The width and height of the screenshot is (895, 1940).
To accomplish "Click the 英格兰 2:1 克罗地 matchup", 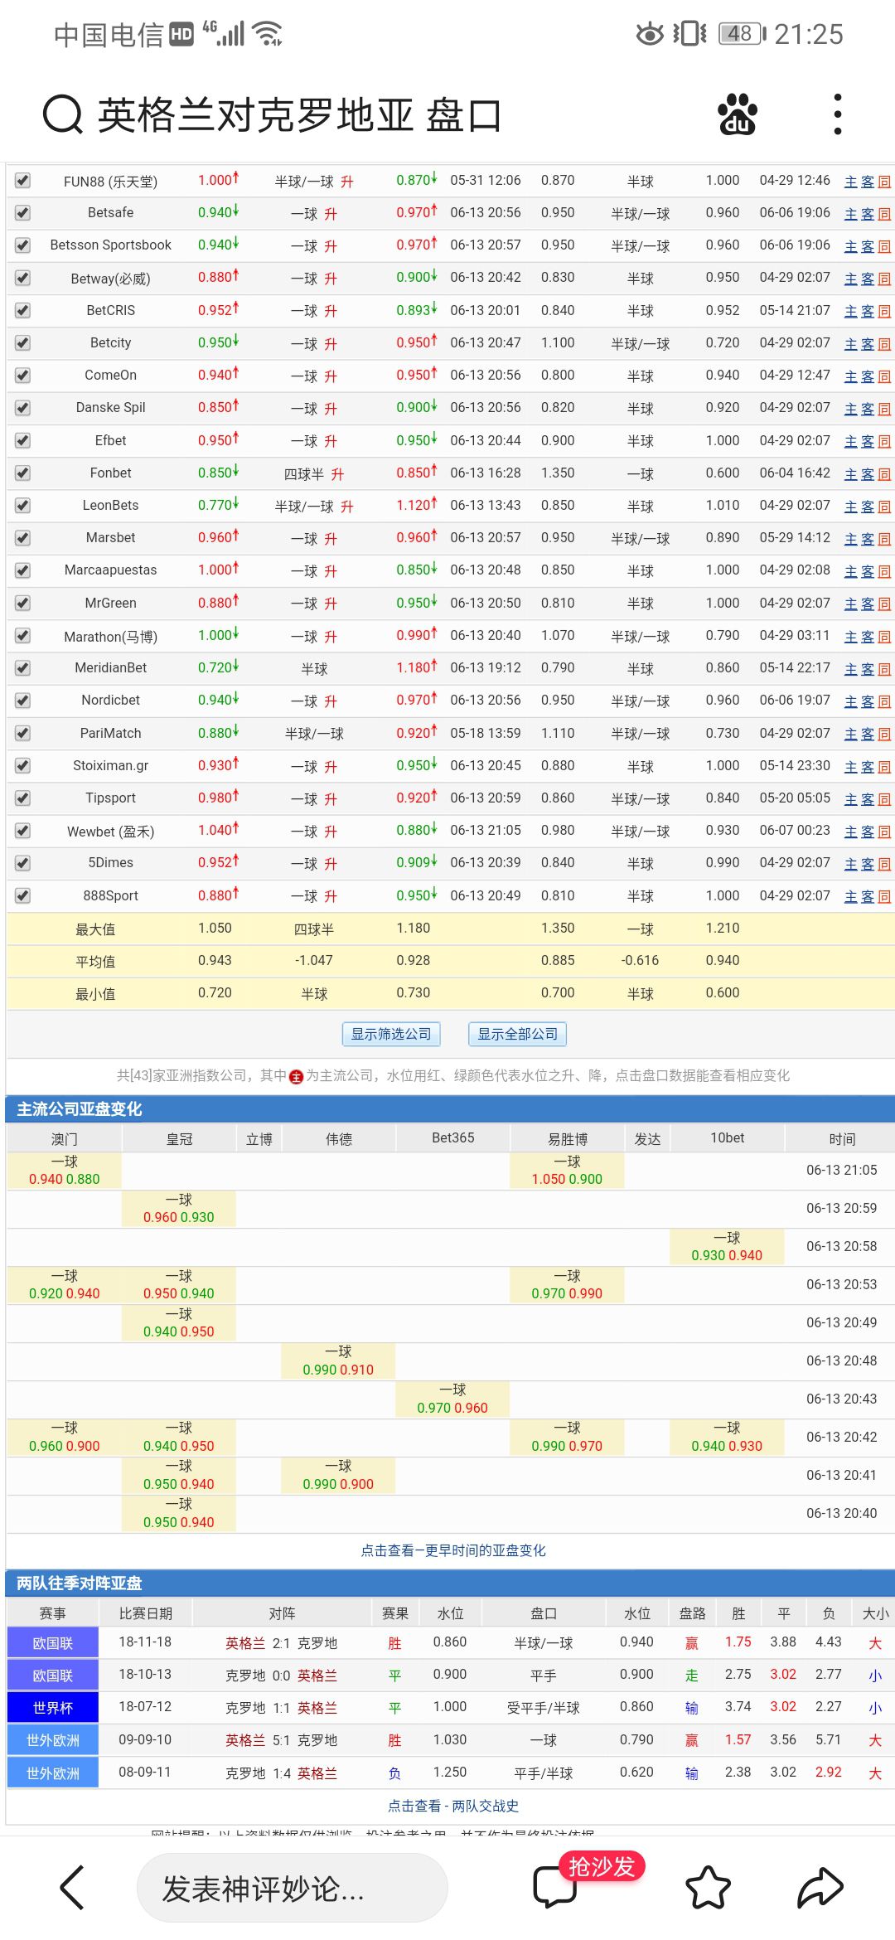I will click(282, 1643).
